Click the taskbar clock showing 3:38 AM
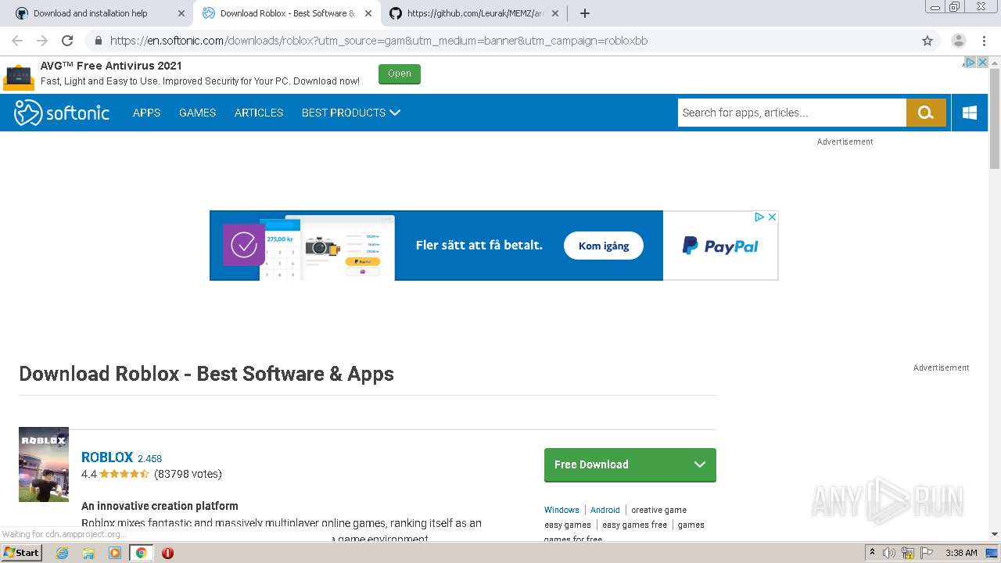 [961, 553]
